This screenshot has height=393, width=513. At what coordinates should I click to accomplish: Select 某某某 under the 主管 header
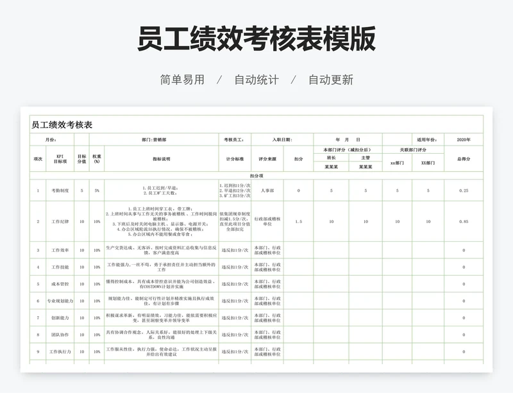(366, 167)
